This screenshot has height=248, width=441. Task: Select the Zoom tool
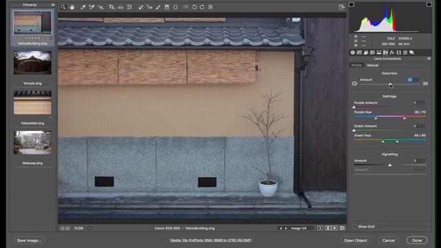pos(63,7)
